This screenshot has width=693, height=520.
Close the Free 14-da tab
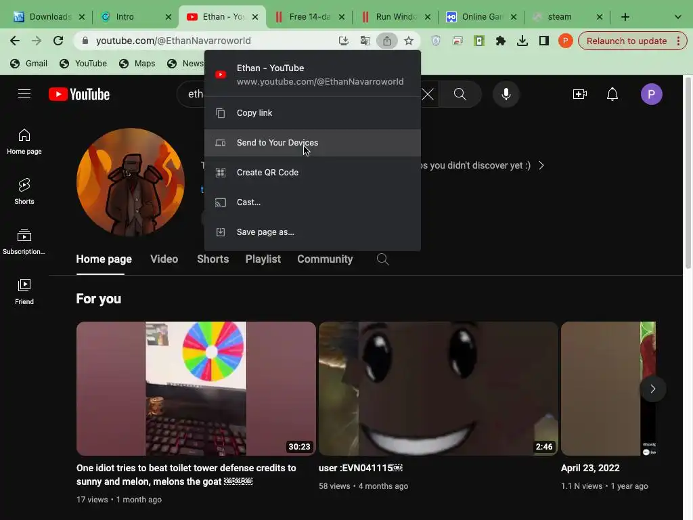coord(342,17)
